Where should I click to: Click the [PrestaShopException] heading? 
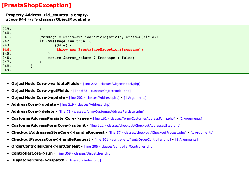click(x=36, y=5)
